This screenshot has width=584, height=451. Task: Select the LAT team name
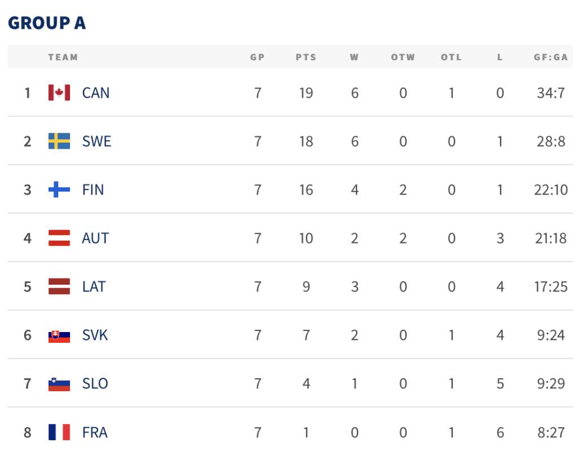[94, 286]
